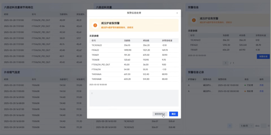
Task: Click value 701.20 in the TI51601 dialog row
Action: 127,55
